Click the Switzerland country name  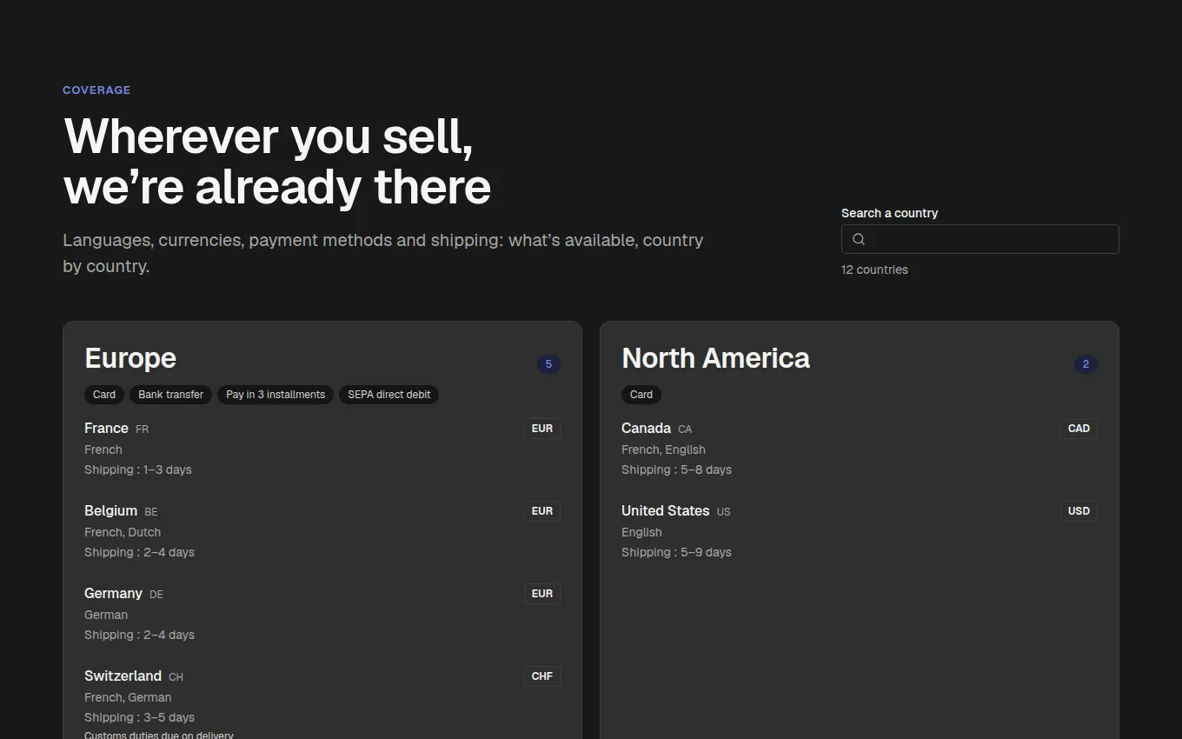(123, 676)
